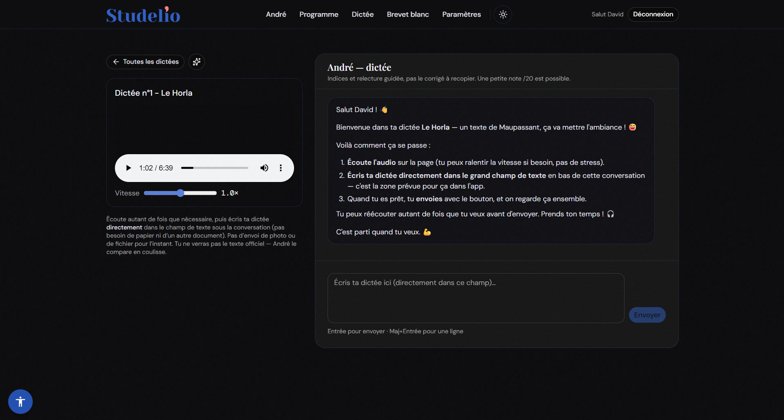Open the Dictée section
Viewport: 784px width, 420px height.
[x=363, y=14]
